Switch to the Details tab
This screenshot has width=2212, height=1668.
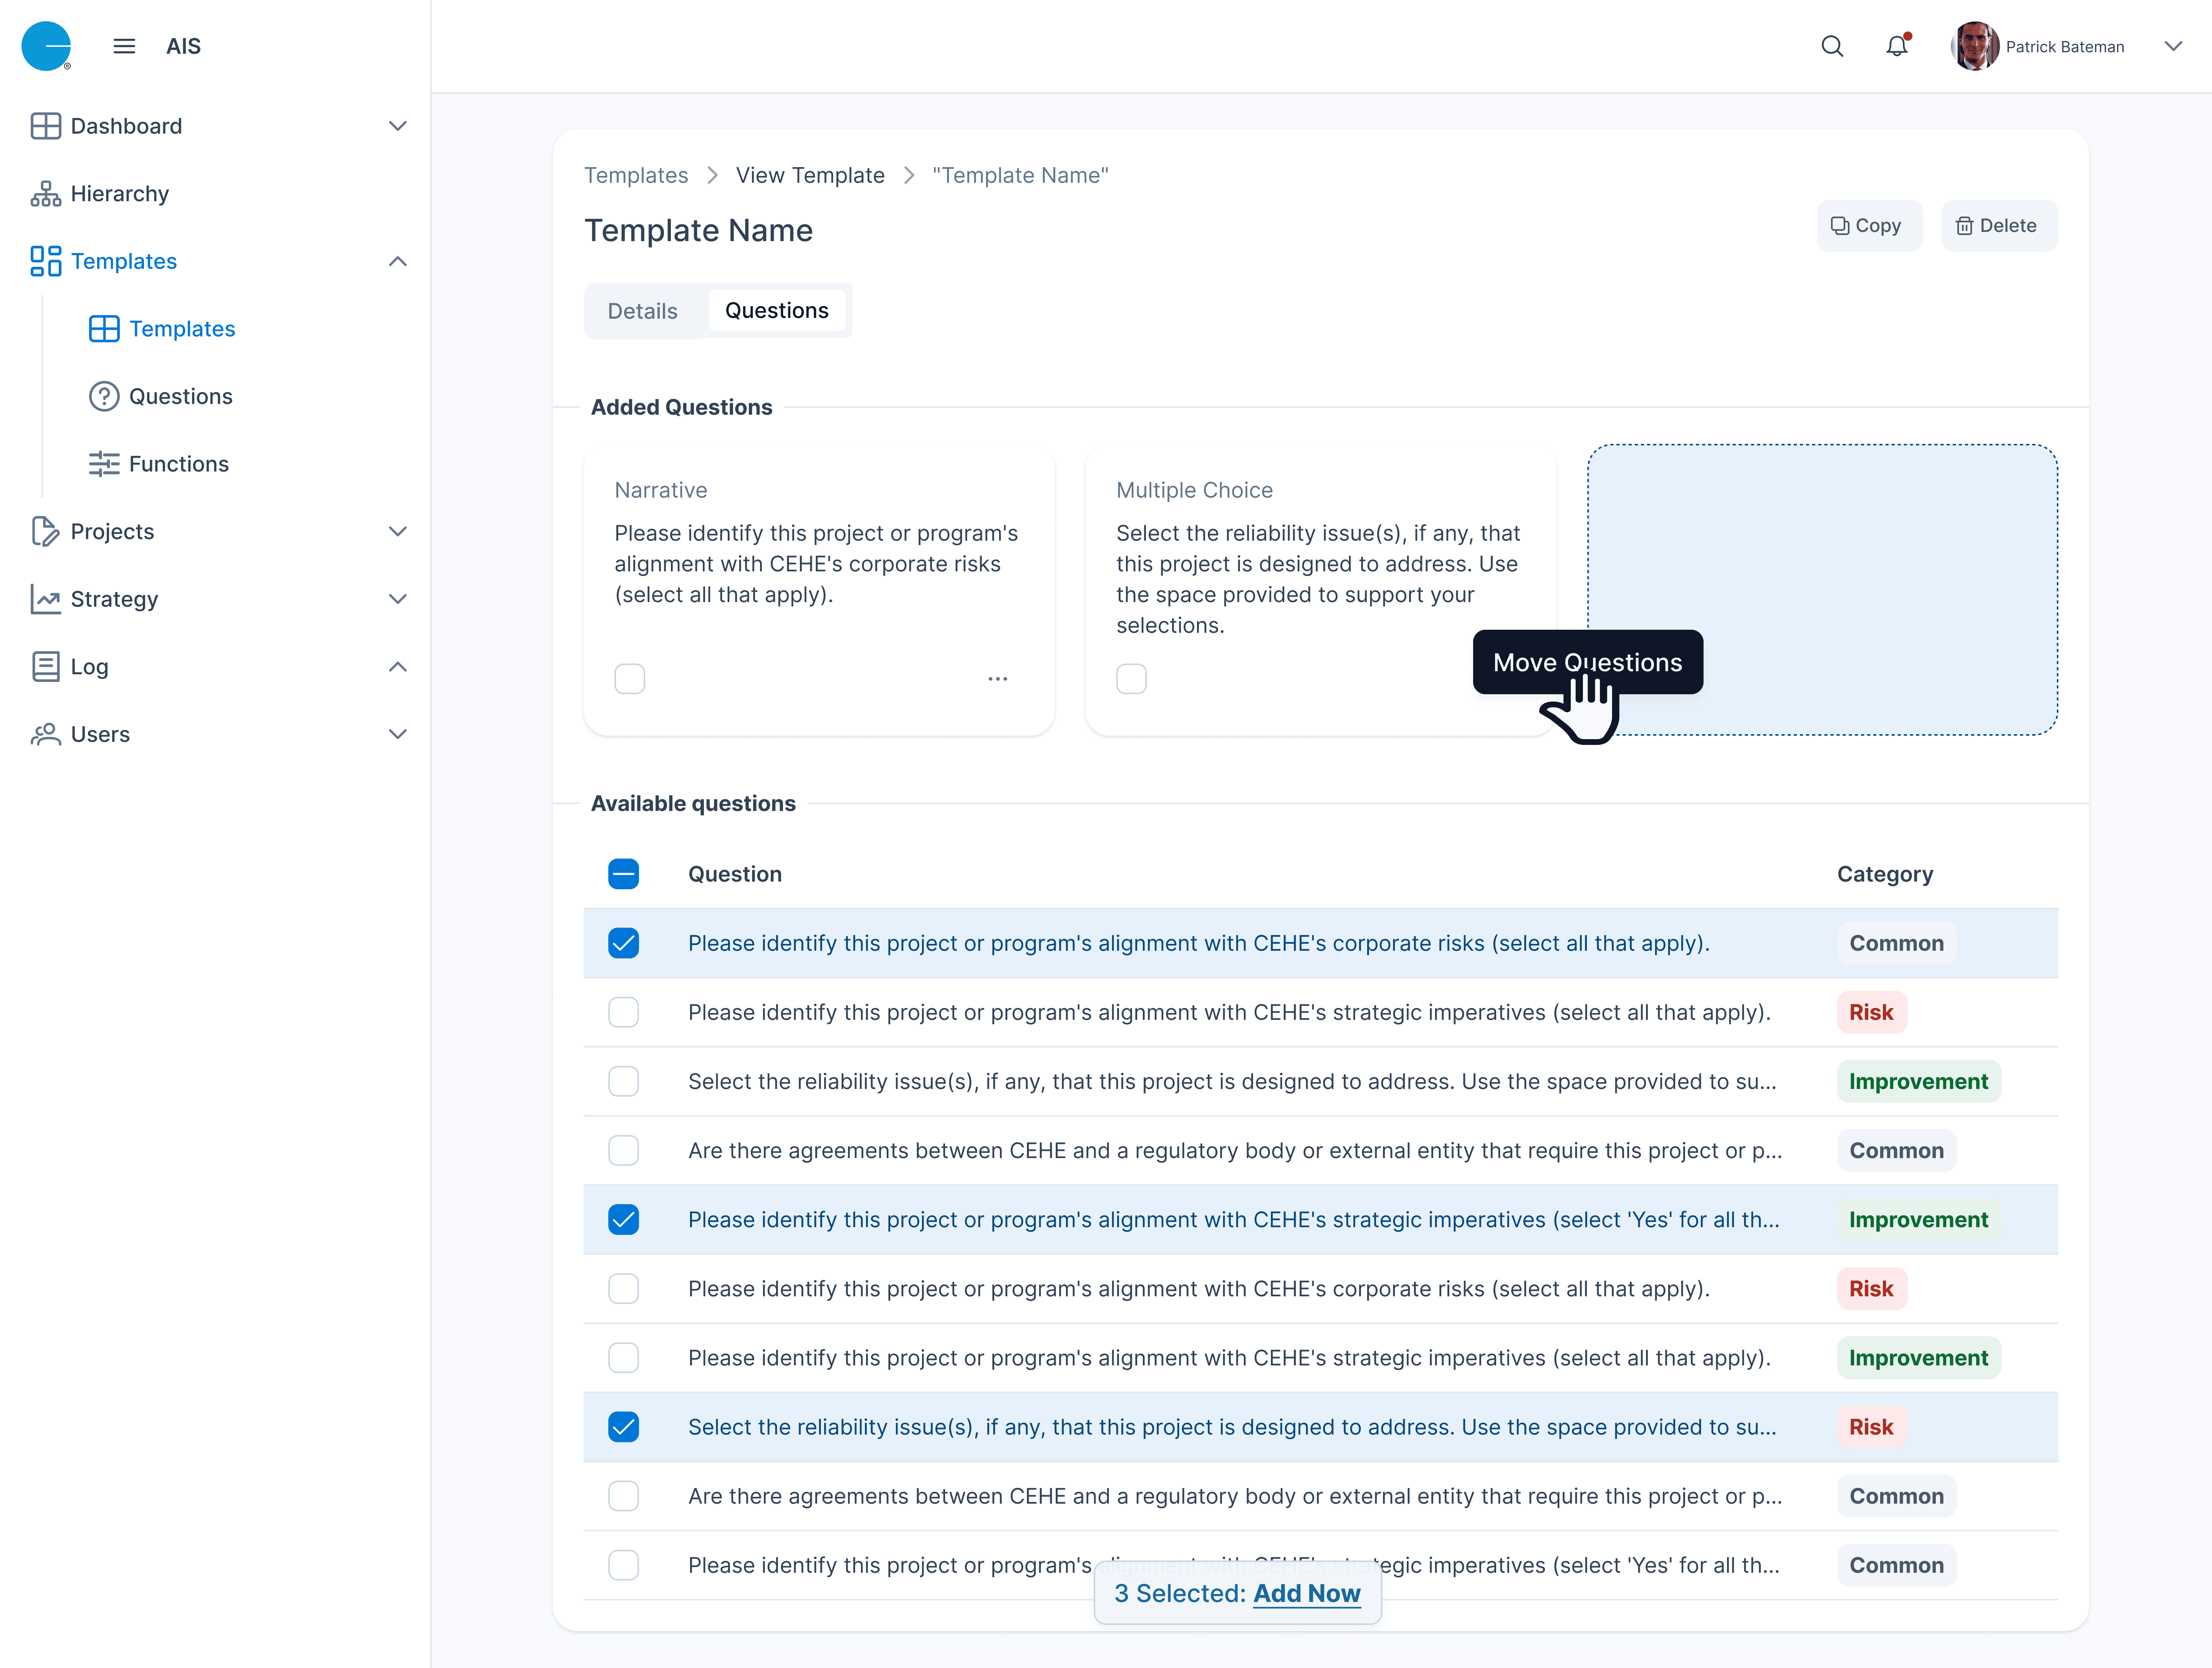pos(642,311)
